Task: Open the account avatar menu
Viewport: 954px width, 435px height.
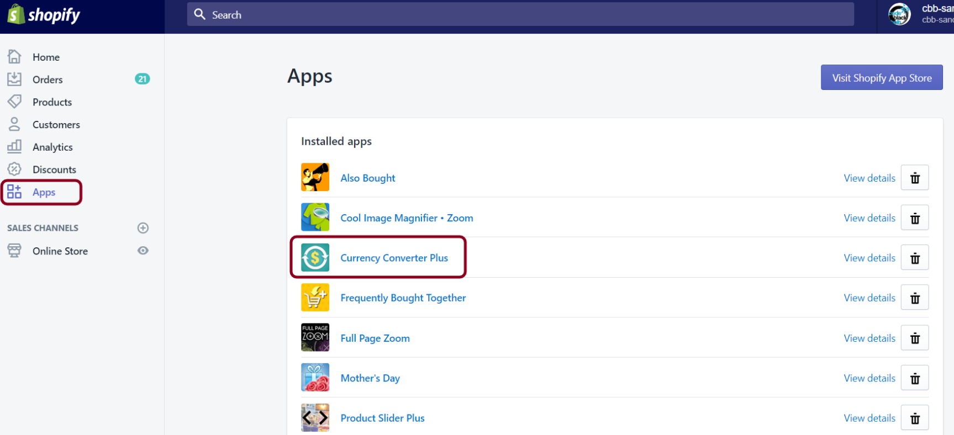Action: tap(899, 14)
